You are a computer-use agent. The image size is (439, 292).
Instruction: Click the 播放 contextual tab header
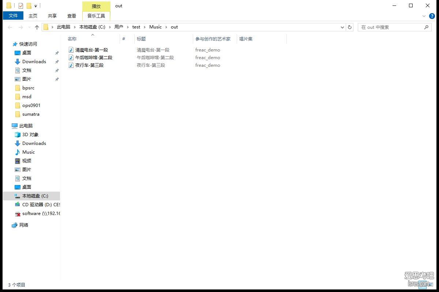point(96,6)
